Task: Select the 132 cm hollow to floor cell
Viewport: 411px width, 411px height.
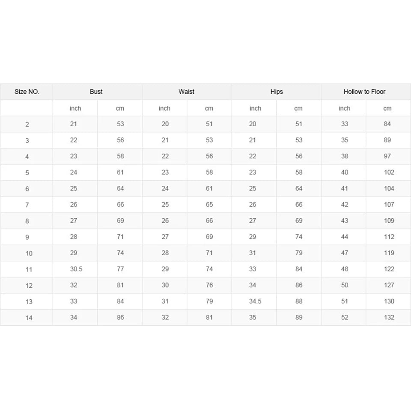Action: (389, 317)
